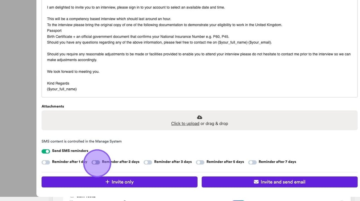360x201 pixels.
Task: Click the cloud upload icon in Attachments
Action: (199, 117)
